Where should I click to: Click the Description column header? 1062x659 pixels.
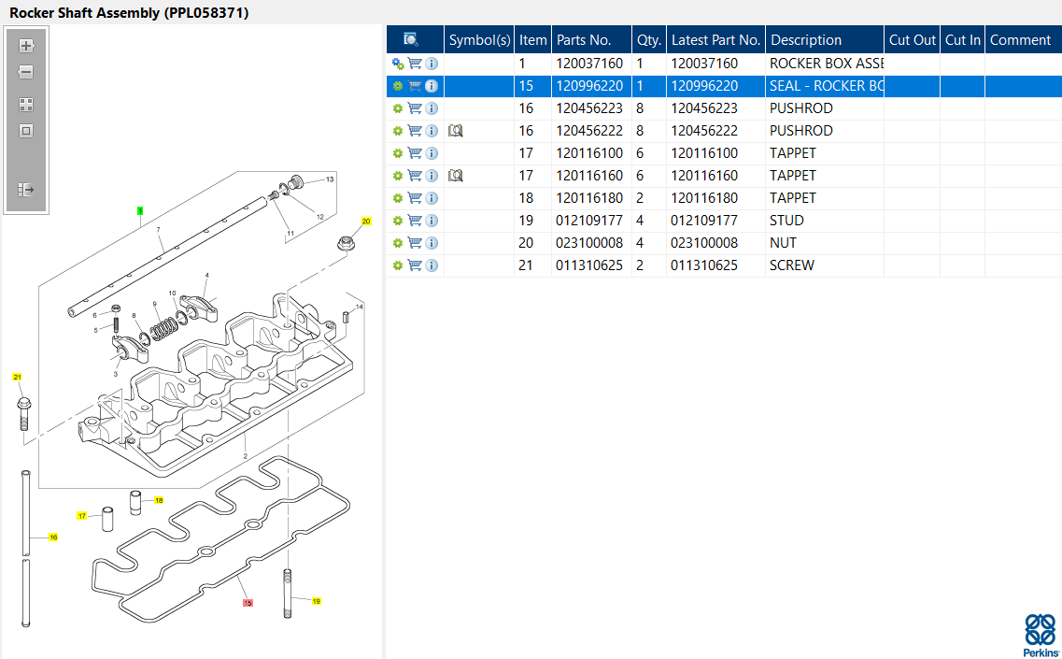(x=806, y=40)
